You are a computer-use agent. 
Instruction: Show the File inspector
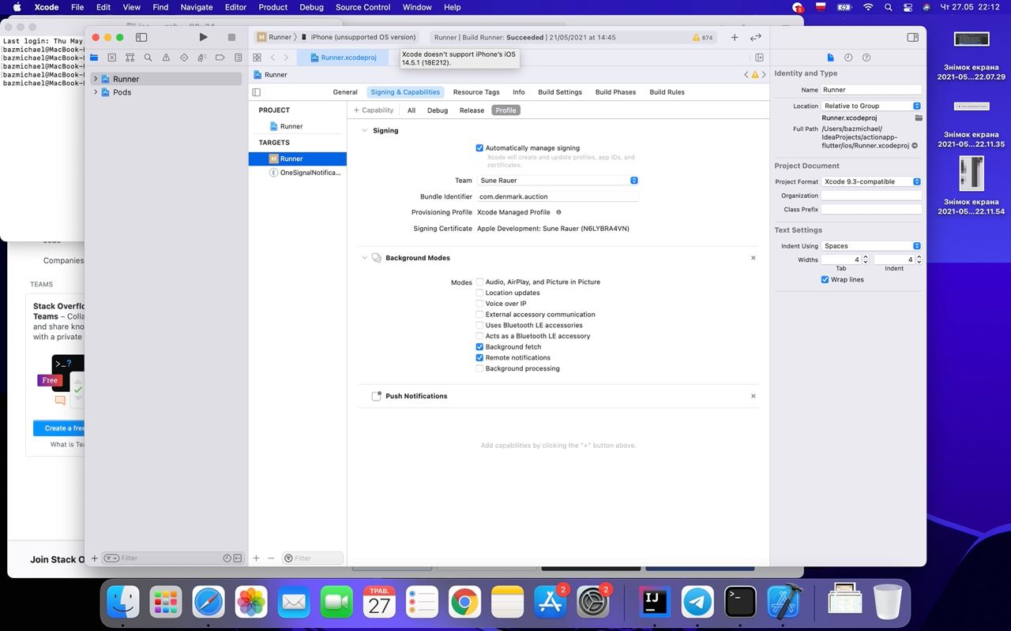(x=830, y=58)
